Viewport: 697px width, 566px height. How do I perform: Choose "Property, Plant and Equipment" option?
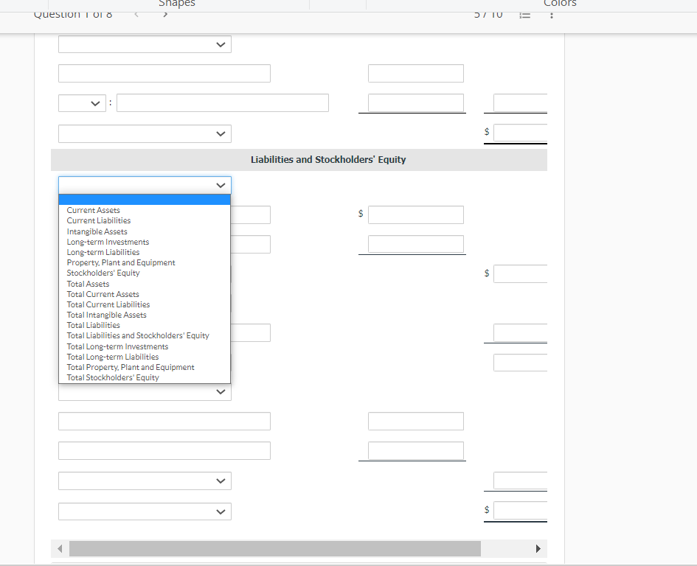(x=120, y=262)
